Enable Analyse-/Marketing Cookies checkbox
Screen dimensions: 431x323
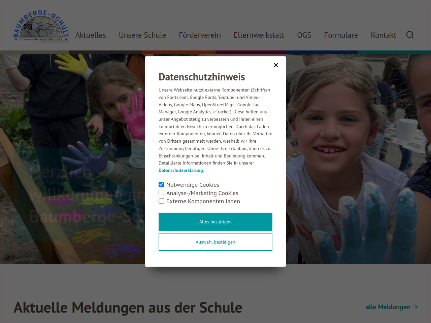161,192
